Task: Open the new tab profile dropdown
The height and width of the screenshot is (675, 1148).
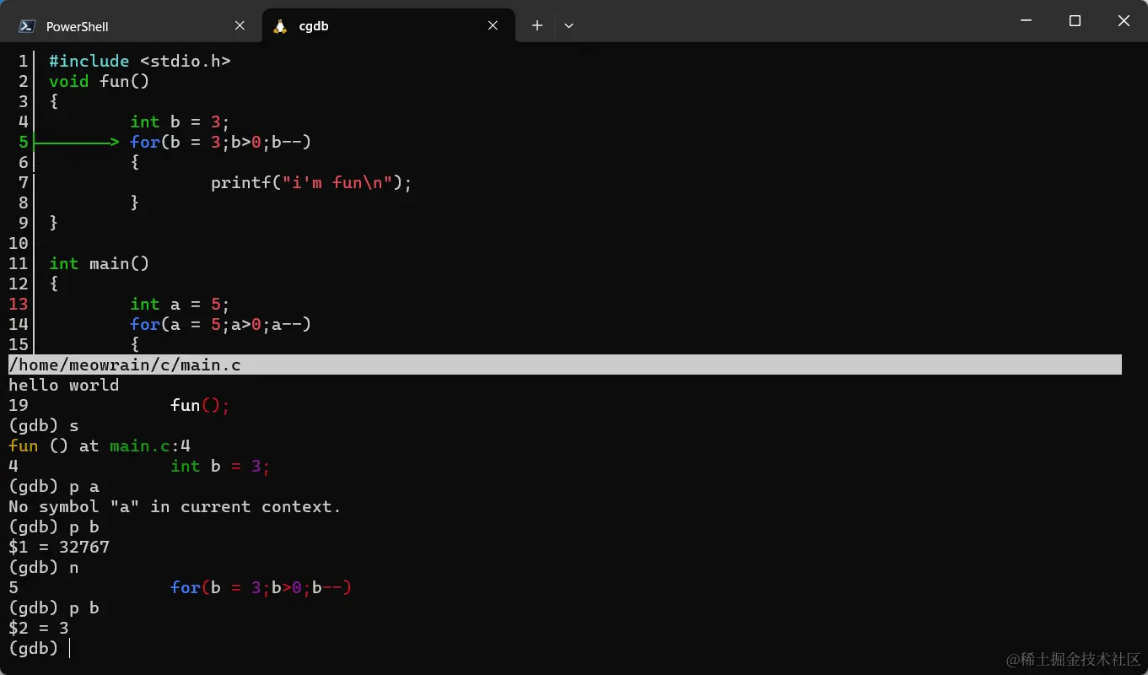Action: click(x=569, y=26)
